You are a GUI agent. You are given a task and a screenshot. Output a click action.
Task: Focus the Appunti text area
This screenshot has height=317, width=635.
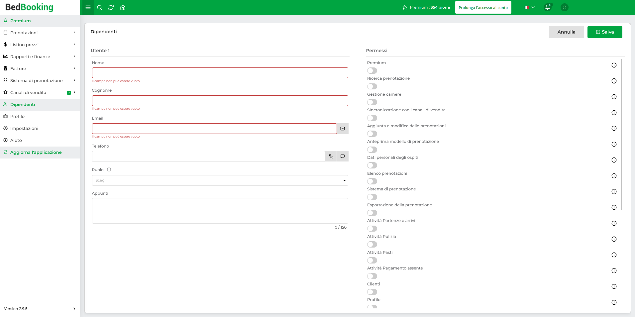pyautogui.click(x=220, y=211)
